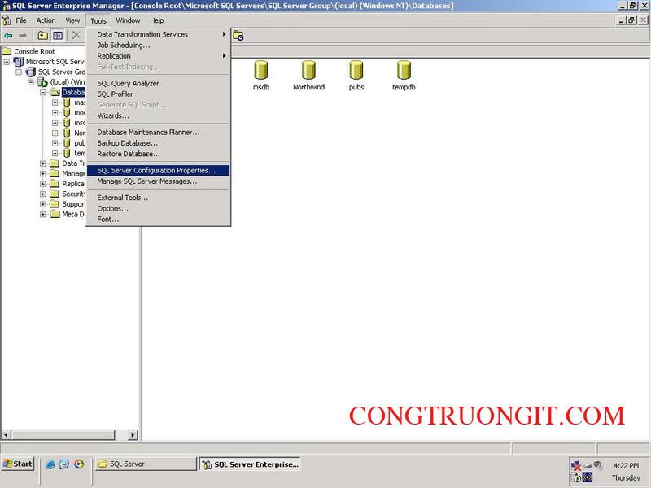Open the Data Transformation Services submenu
The width and height of the screenshot is (651, 488).
tap(158, 34)
